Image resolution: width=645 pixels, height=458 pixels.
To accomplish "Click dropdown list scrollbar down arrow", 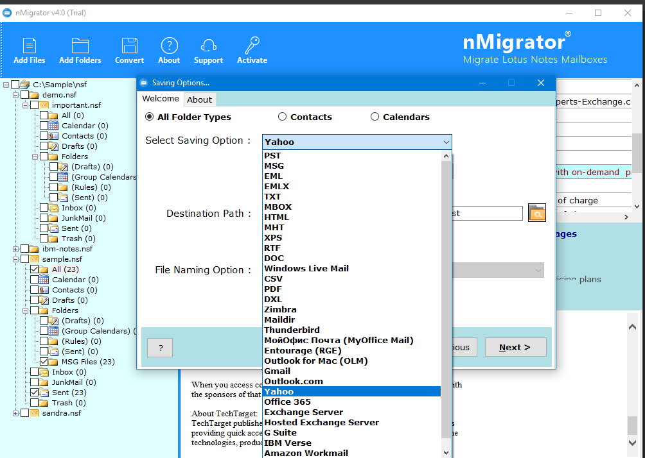I will (x=446, y=453).
